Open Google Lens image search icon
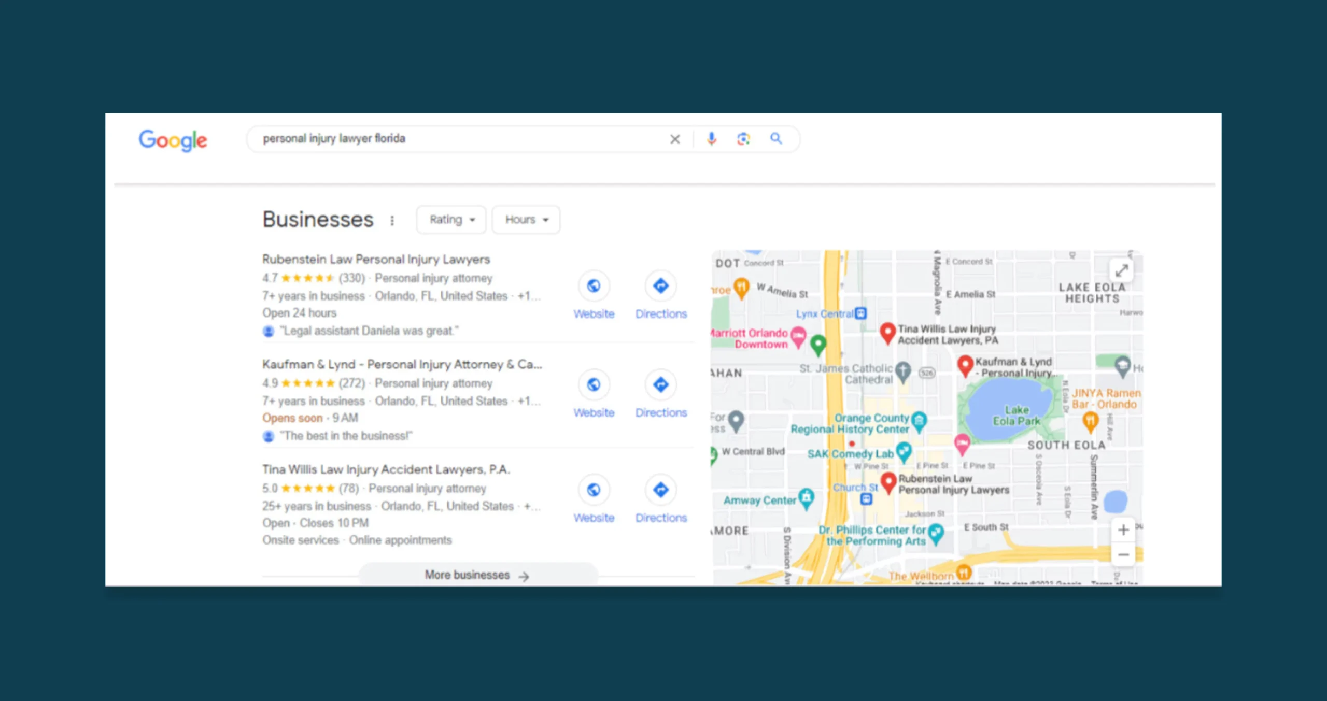This screenshot has height=701, width=1327. click(743, 139)
